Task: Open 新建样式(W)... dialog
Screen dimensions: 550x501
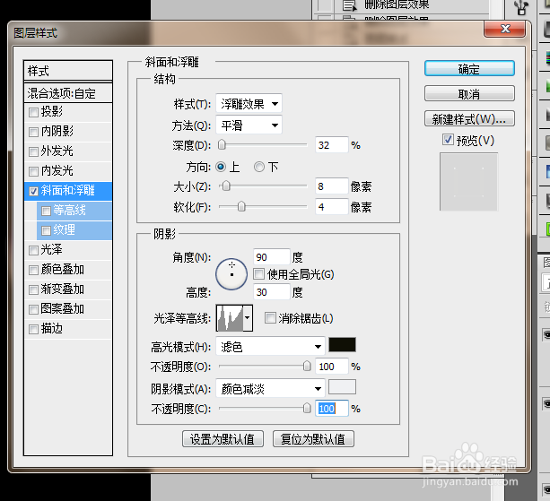Action: point(469,119)
